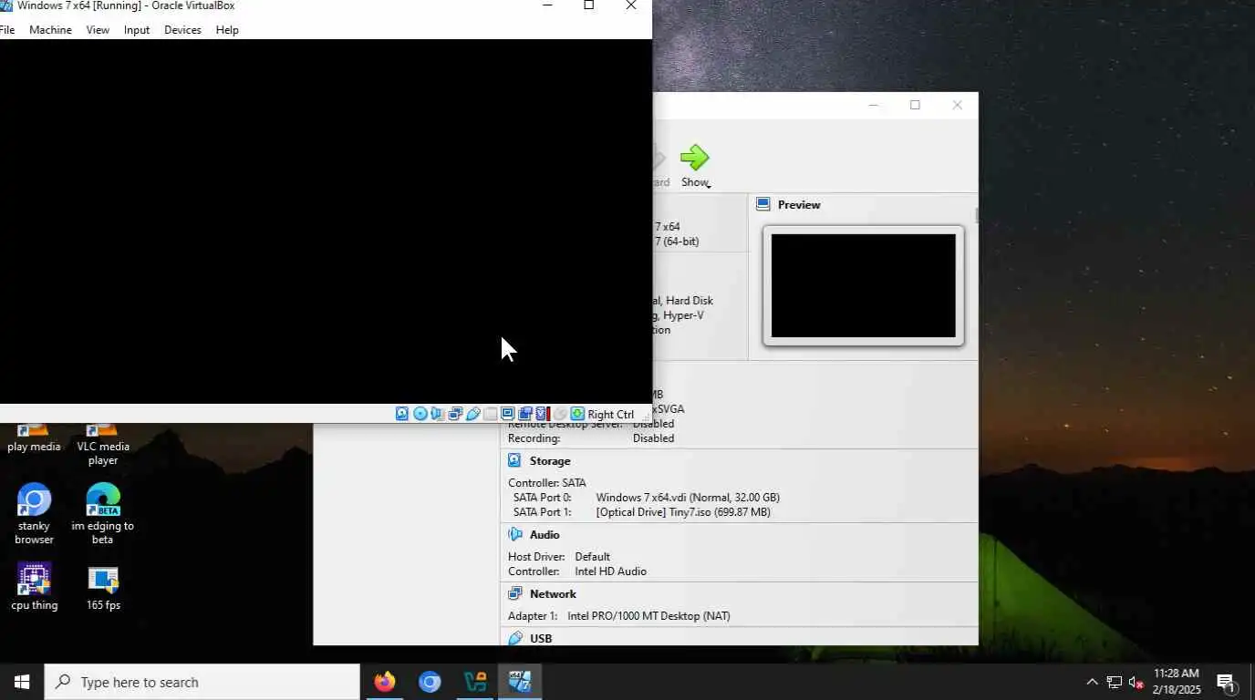
Task: Open Chromium browser from the taskbar
Action: coord(430,682)
